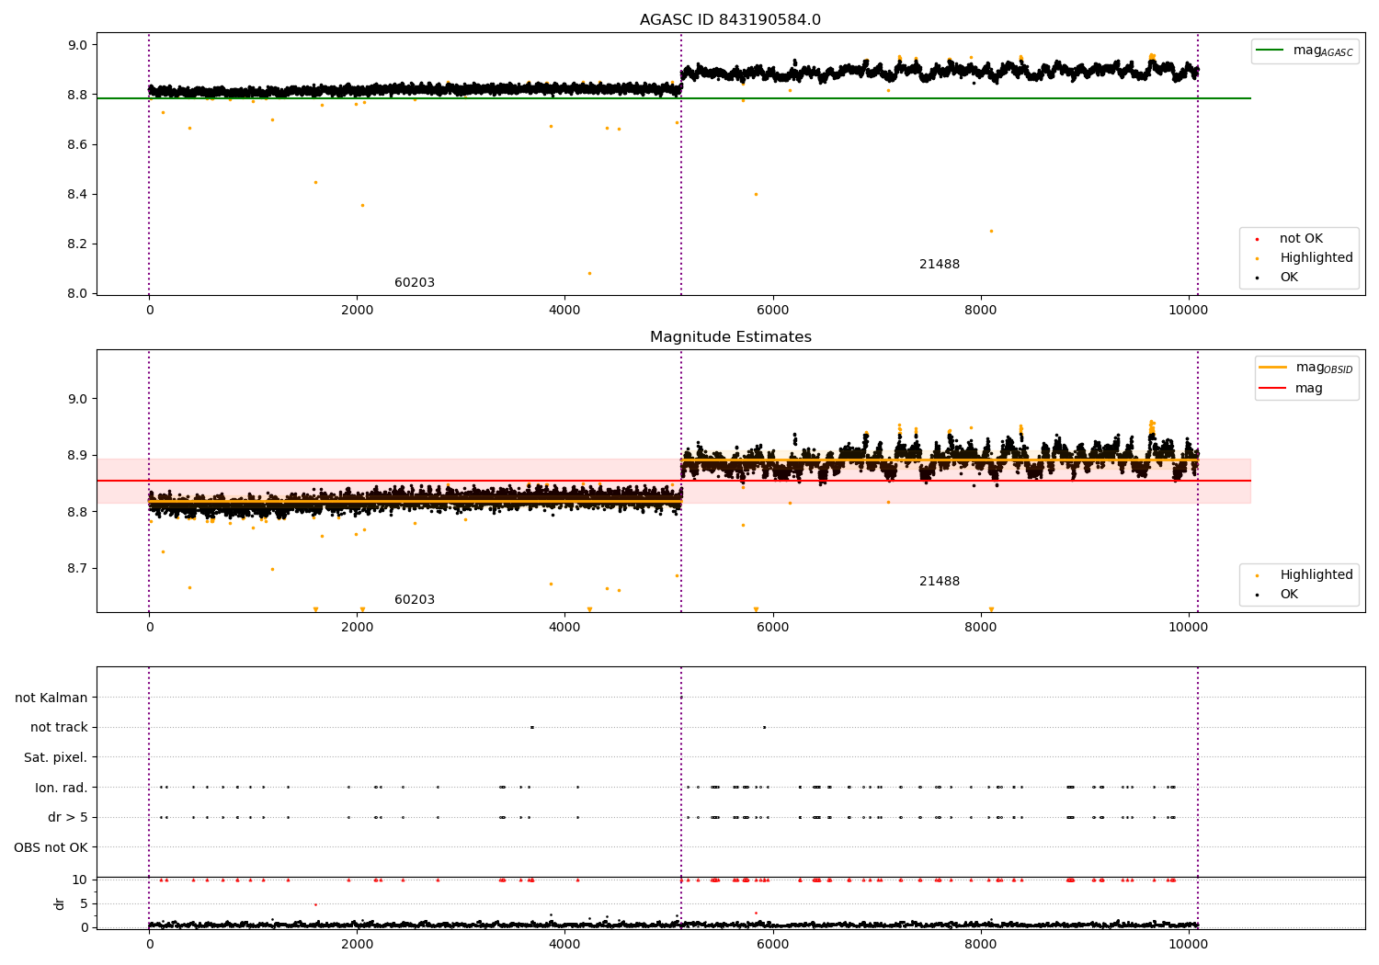Click the dr axis tick label '10'
1379x965 pixels.
pyautogui.click(x=80, y=880)
